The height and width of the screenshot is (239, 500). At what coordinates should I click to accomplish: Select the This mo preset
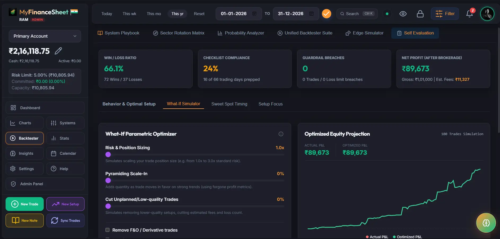[x=154, y=14]
